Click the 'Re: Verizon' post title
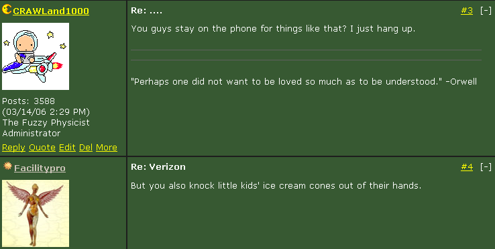This screenshot has width=495, height=249. click(158, 167)
